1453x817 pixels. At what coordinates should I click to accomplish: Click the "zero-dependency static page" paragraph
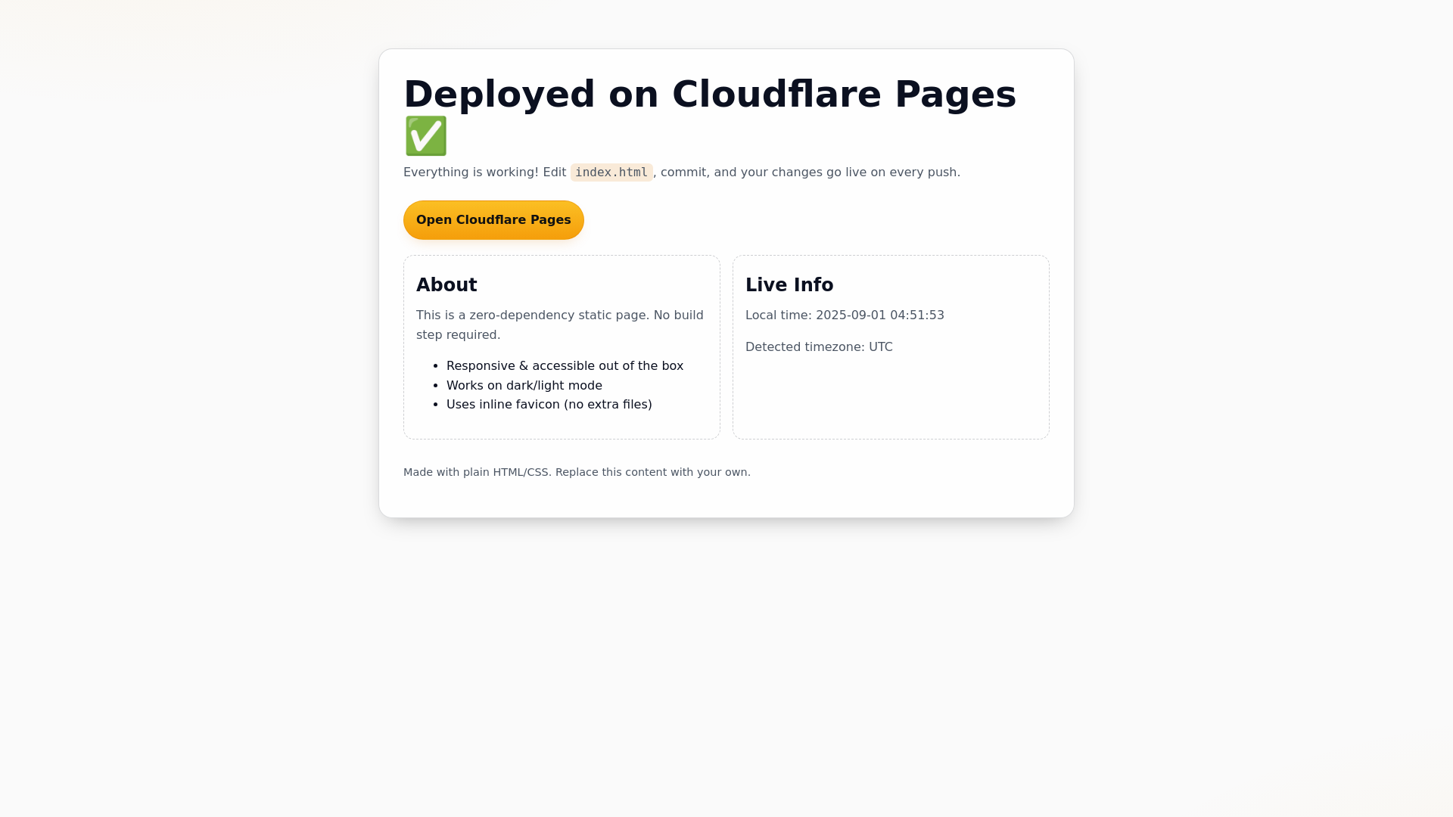(560, 325)
